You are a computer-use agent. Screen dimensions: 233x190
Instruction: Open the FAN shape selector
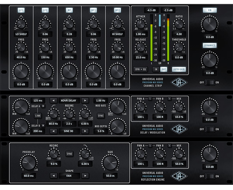69,176
